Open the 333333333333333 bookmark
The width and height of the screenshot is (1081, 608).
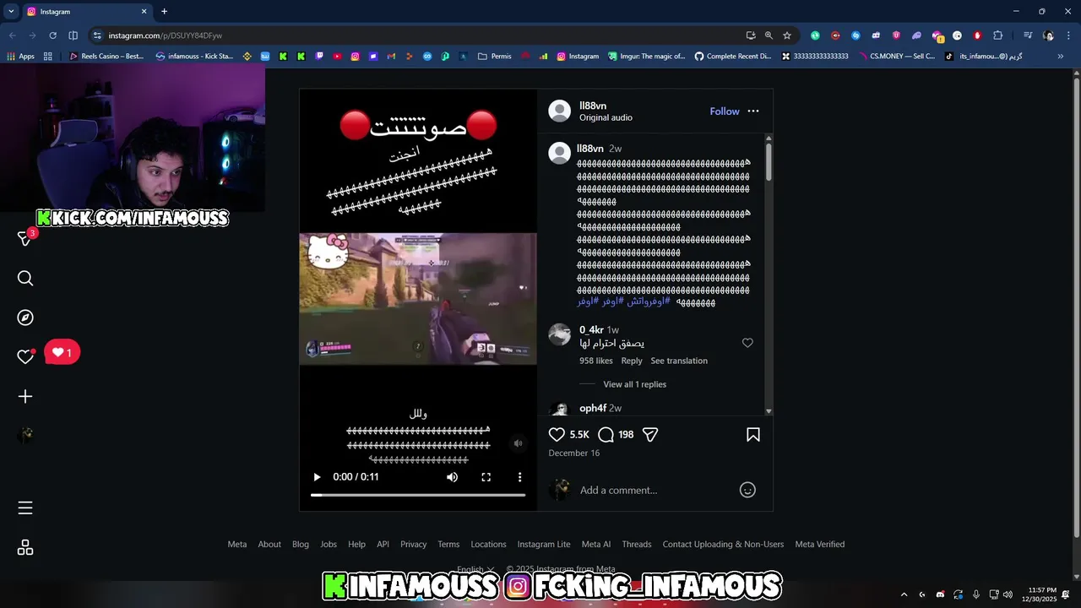[815, 57]
